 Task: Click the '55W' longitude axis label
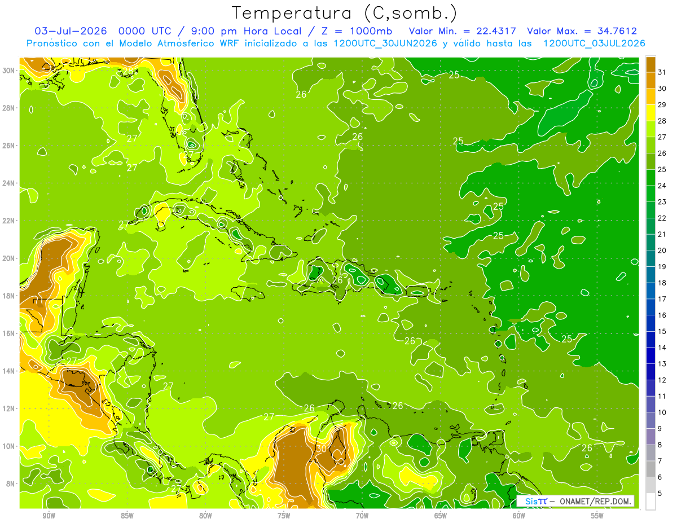pos(597,516)
